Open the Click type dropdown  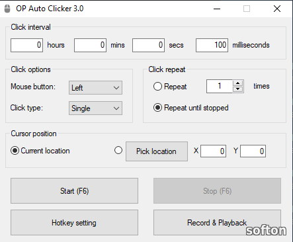(x=95, y=108)
